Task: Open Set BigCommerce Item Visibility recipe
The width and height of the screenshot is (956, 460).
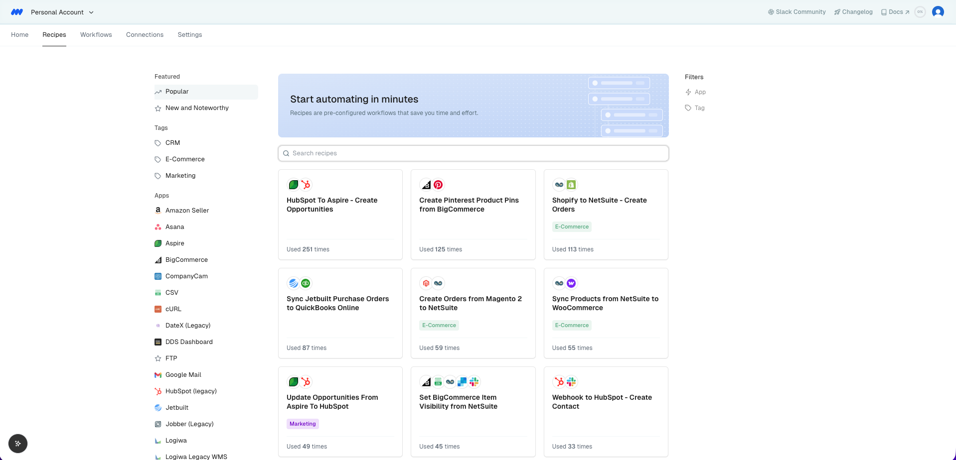Action: point(473,412)
